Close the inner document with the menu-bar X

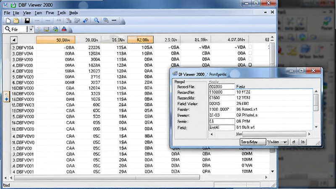coord(272,12)
